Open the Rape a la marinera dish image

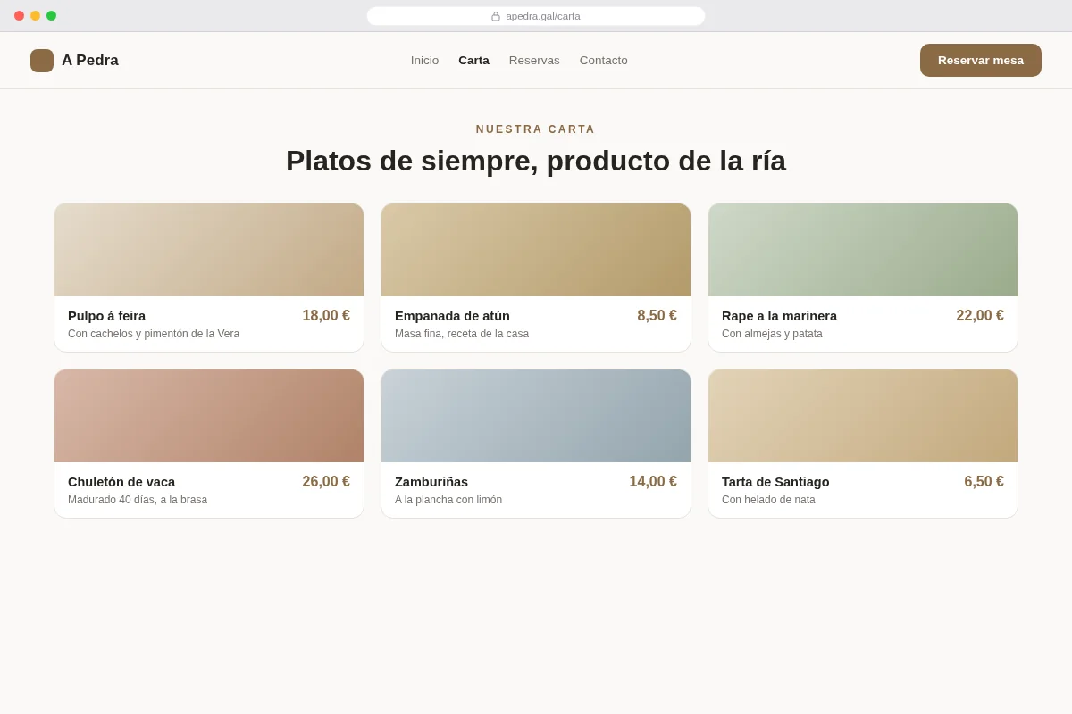tap(863, 250)
